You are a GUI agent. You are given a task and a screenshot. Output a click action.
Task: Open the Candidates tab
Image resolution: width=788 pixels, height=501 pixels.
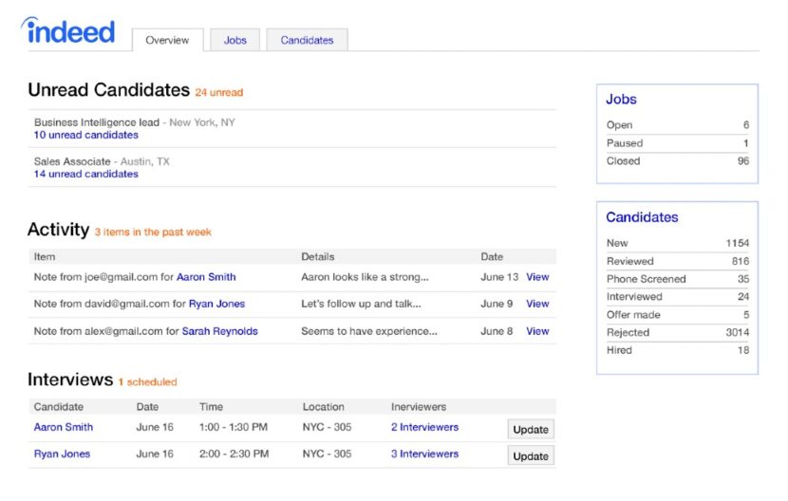307,40
